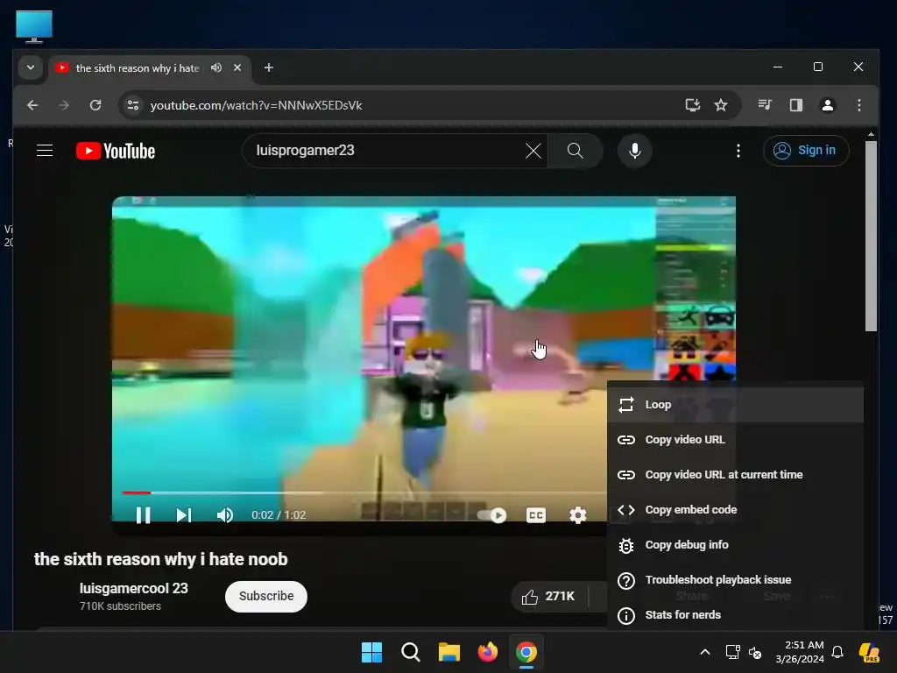Bookmark this page with the star
Screen dimensions: 897x673
pos(721,105)
